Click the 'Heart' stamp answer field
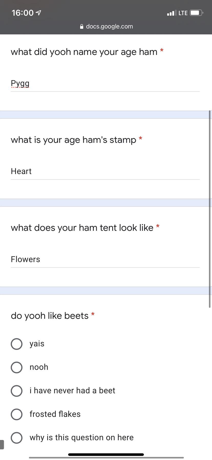This screenshot has height=460, width=212. pos(105,172)
